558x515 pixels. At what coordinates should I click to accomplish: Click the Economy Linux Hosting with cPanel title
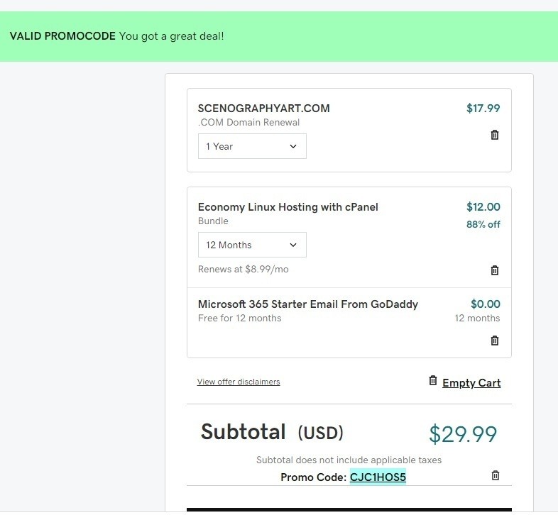(x=288, y=207)
